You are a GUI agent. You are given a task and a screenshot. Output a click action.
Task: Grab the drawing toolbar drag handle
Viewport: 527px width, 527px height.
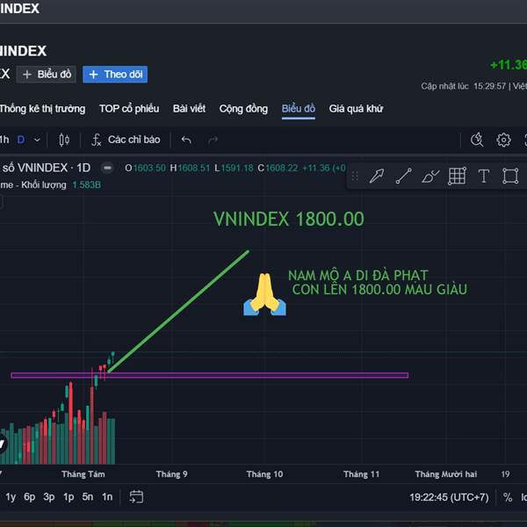tap(355, 176)
